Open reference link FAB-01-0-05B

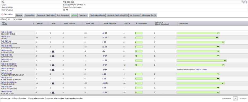[x=6, y=32]
